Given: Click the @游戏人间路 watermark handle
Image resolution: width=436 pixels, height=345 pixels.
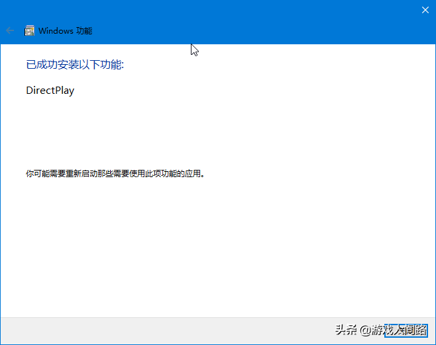Looking at the screenshot, I should pos(394,330).
